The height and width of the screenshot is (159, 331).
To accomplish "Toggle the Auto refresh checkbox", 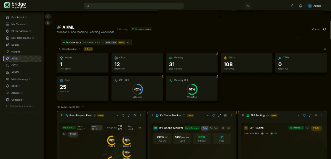I will [x=313, y=29].
